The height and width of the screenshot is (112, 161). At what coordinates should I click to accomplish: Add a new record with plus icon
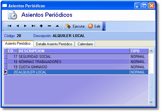tap(41, 26)
